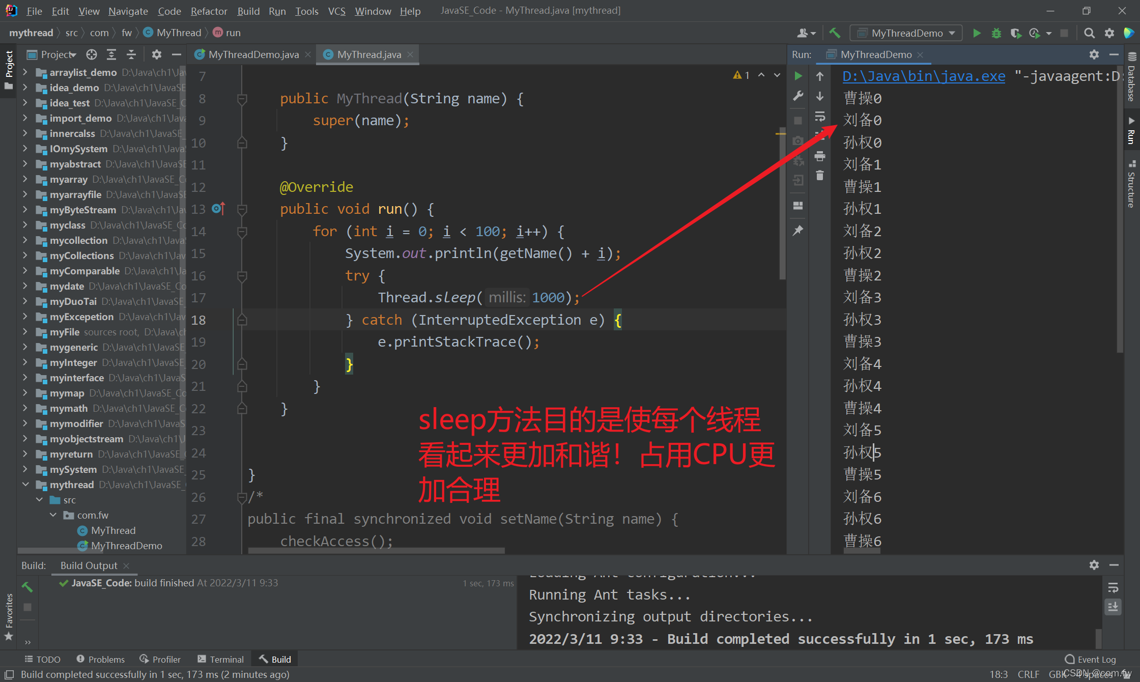Click the Rerun icon in Run panel
This screenshot has height=682, width=1140.
click(x=798, y=76)
